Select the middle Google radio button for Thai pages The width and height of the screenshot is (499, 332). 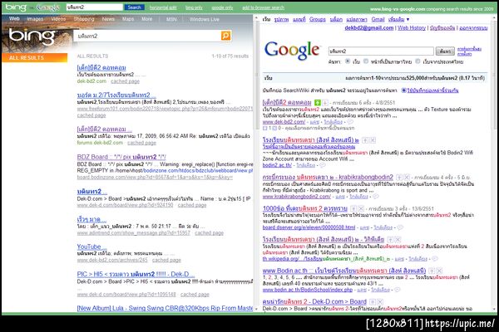pyautogui.click(x=366, y=61)
